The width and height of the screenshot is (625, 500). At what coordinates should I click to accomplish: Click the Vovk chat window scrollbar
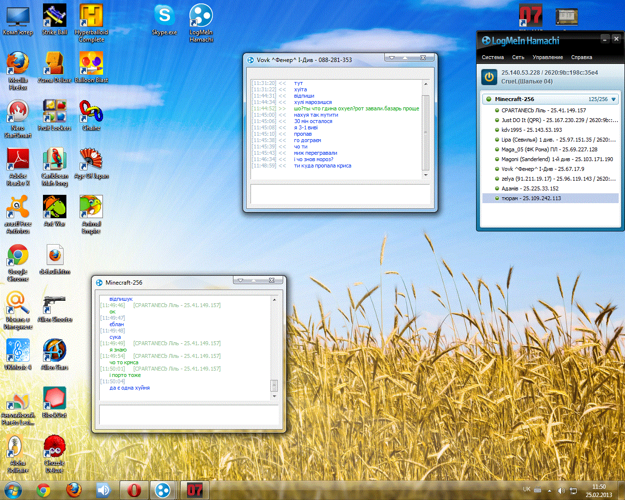tap(426, 130)
